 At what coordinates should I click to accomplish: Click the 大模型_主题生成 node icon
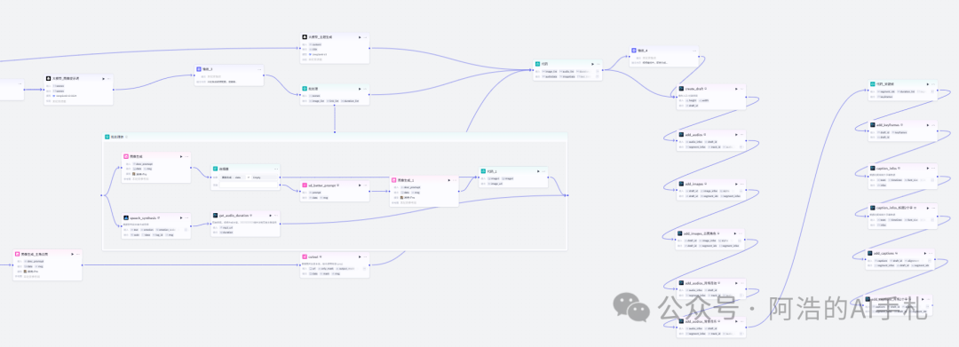point(305,37)
